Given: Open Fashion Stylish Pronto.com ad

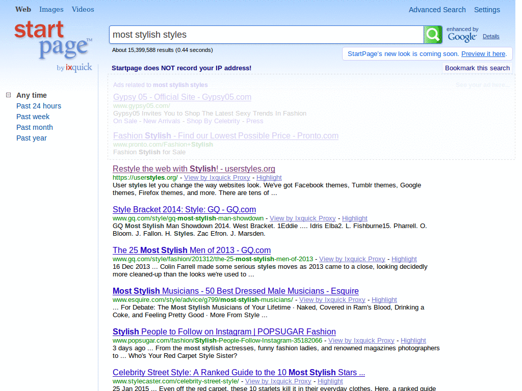Looking at the screenshot, I should coord(226,135).
